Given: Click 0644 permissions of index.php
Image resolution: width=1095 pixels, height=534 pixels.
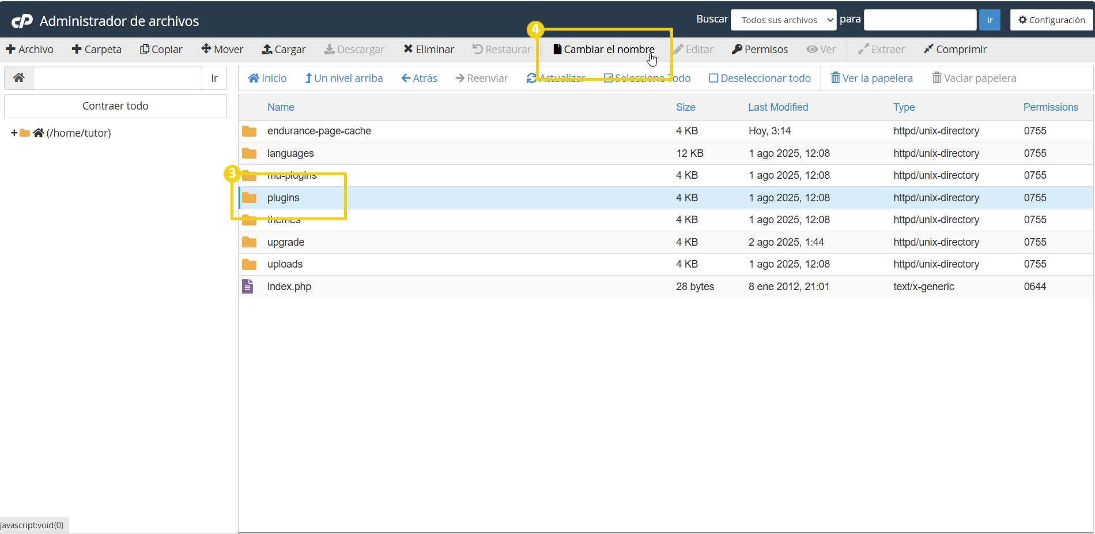Looking at the screenshot, I should [x=1035, y=287].
